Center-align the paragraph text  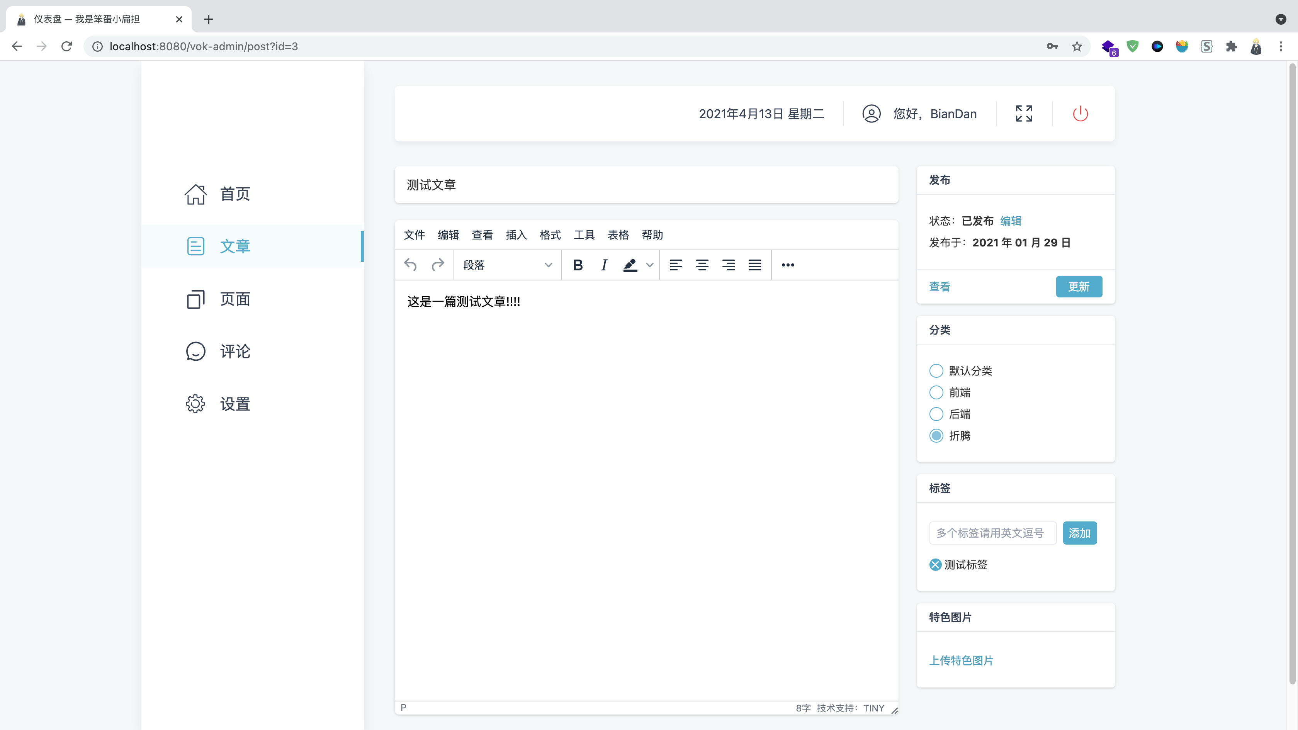702,265
